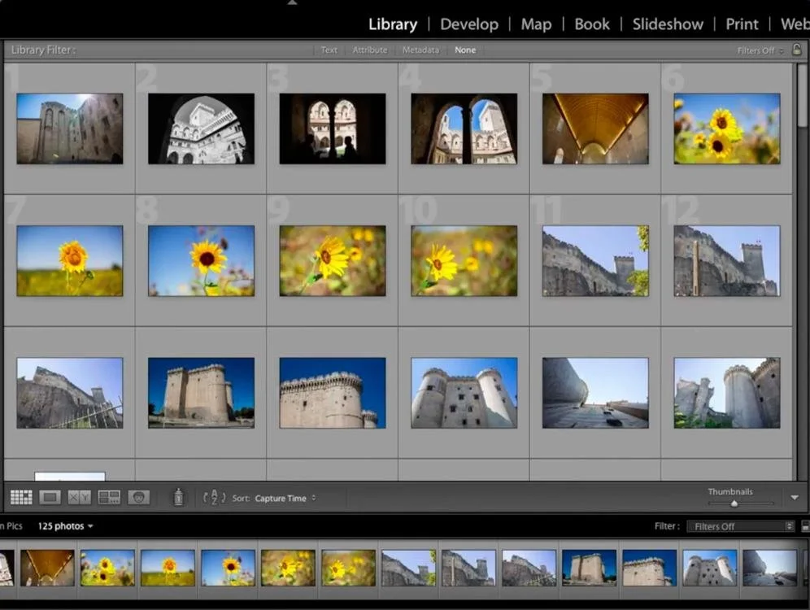Select filmstrip sunflower cluster thumbnail

tap(107, 568)
